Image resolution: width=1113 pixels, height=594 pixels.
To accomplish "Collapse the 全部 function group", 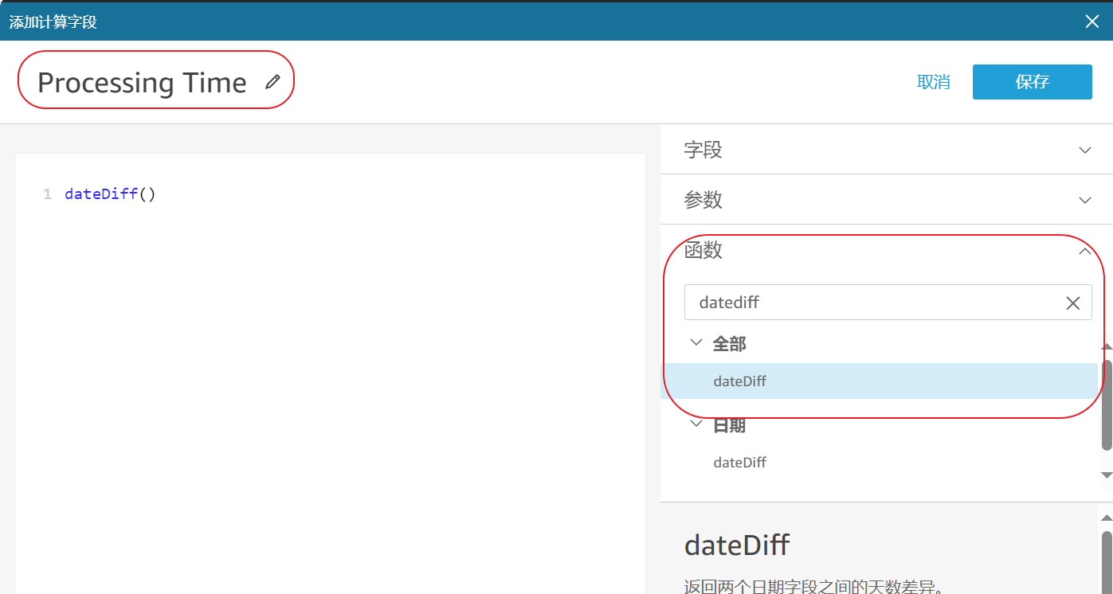I will coord(696,343).
